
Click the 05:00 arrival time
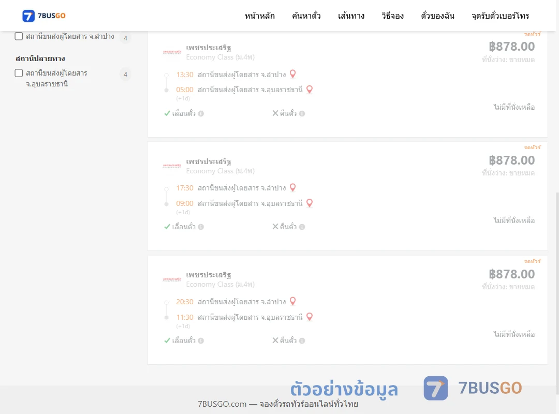click(x=185, y=90)
